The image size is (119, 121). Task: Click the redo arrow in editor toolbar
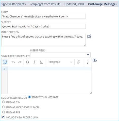coord(20,62)
